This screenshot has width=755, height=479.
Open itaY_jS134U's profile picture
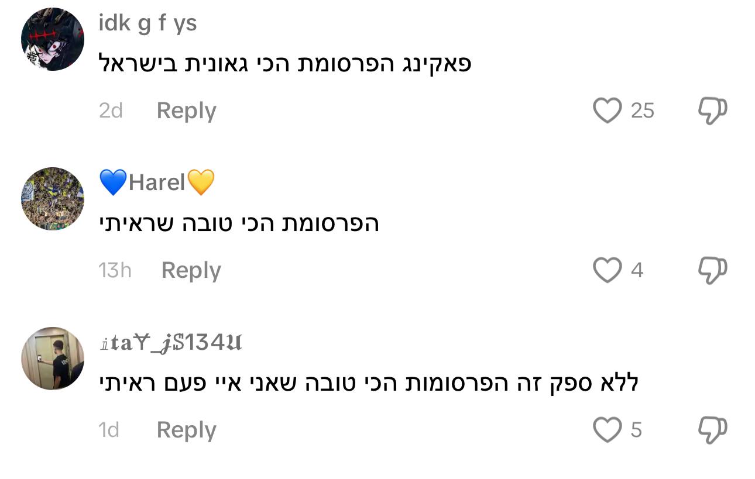(x=53, y=358)
